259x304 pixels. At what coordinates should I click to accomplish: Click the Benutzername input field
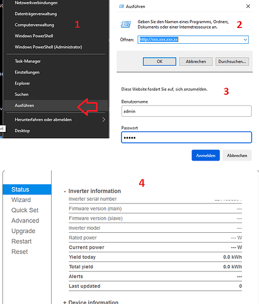187,111
